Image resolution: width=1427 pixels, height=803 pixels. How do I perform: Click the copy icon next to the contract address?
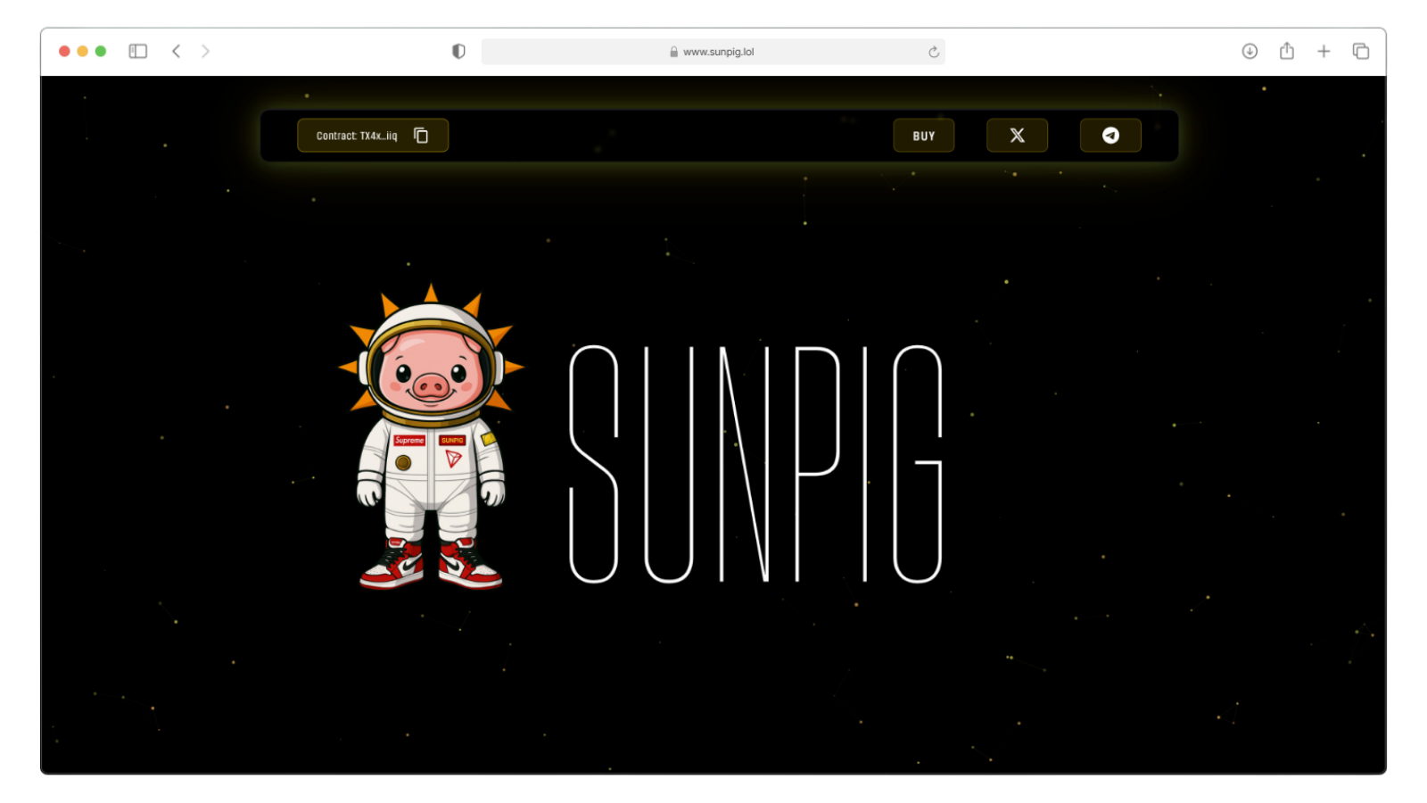coord(423,135)
